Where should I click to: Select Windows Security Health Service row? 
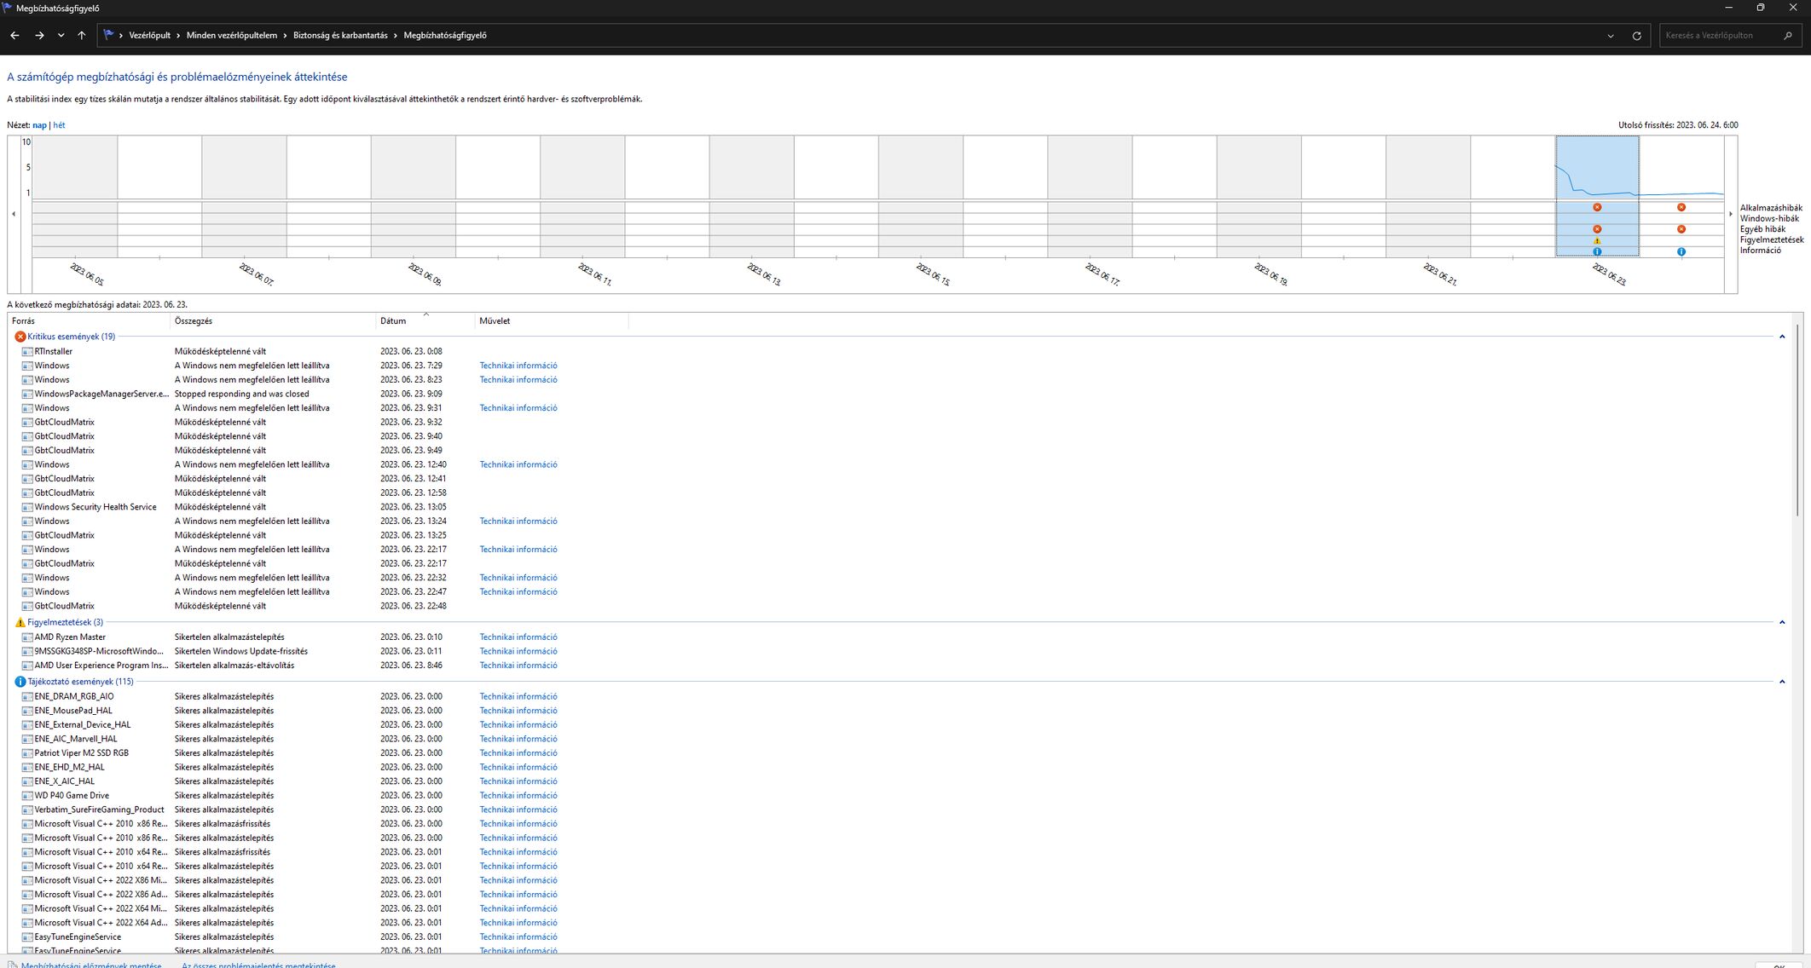95,507
